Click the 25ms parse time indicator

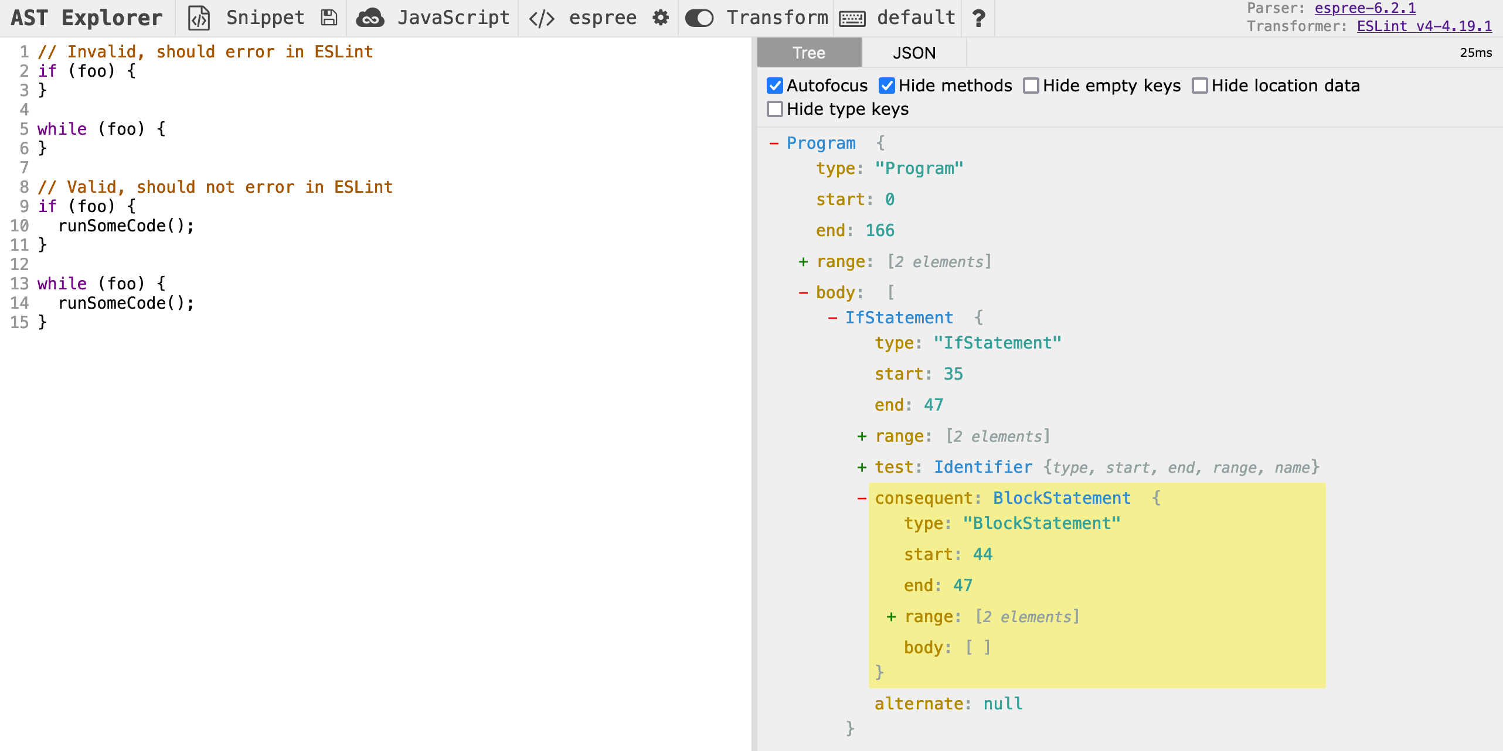1475,53
